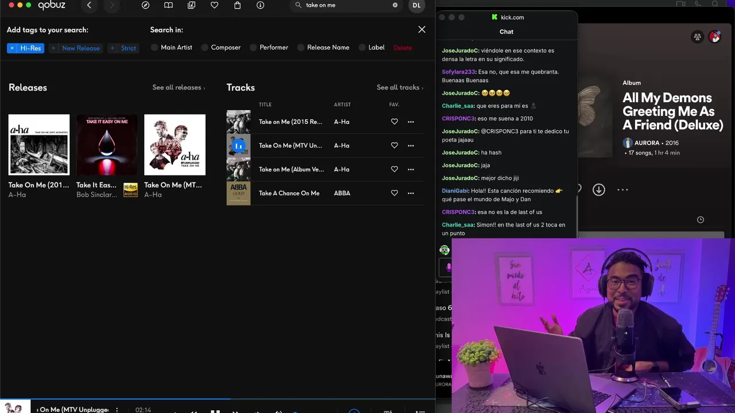Select the Label search filter
The image size is (735, 413).
372,48
